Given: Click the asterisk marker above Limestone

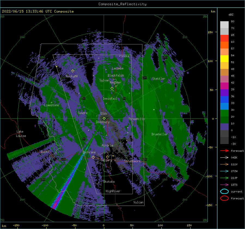Looking at the screenshot, I should point(51,103).
